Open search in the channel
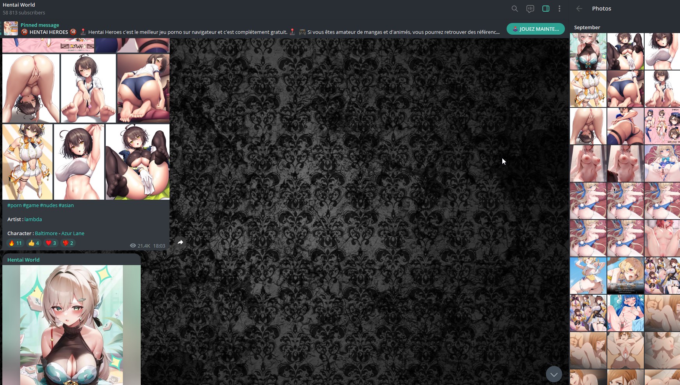 pyautogui.click(x=514, y=9)
